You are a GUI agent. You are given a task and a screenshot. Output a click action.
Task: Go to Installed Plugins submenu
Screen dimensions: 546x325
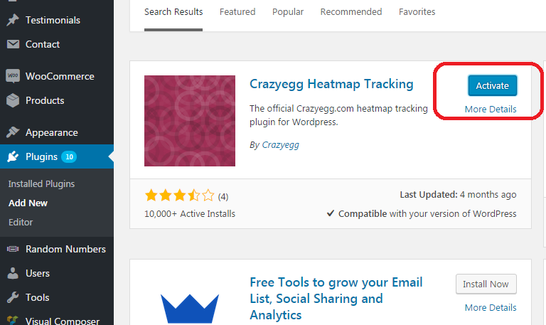pyautogui.click(x=41, y=184)
